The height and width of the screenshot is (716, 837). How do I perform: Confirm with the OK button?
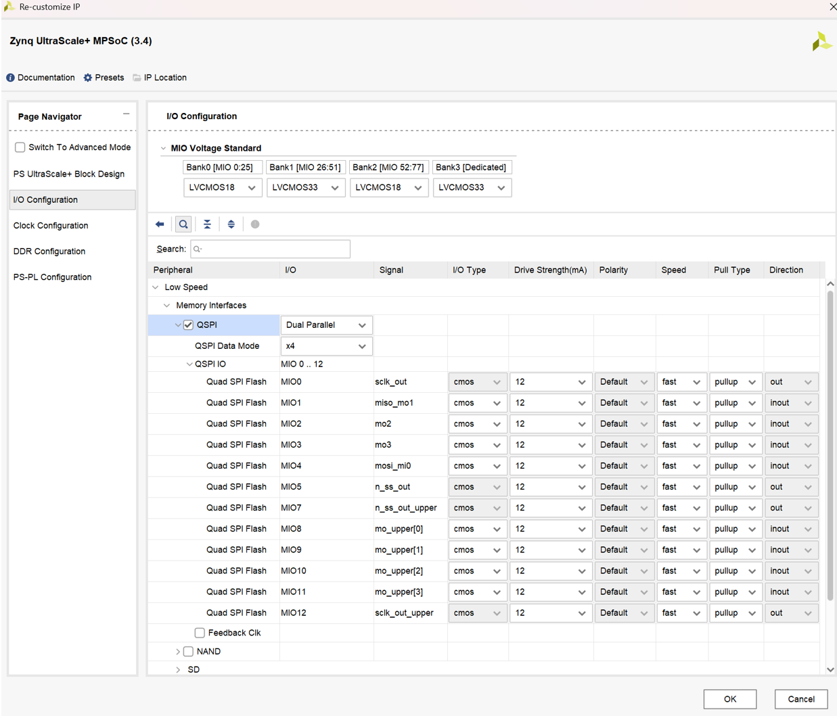(x=730, y=699)
